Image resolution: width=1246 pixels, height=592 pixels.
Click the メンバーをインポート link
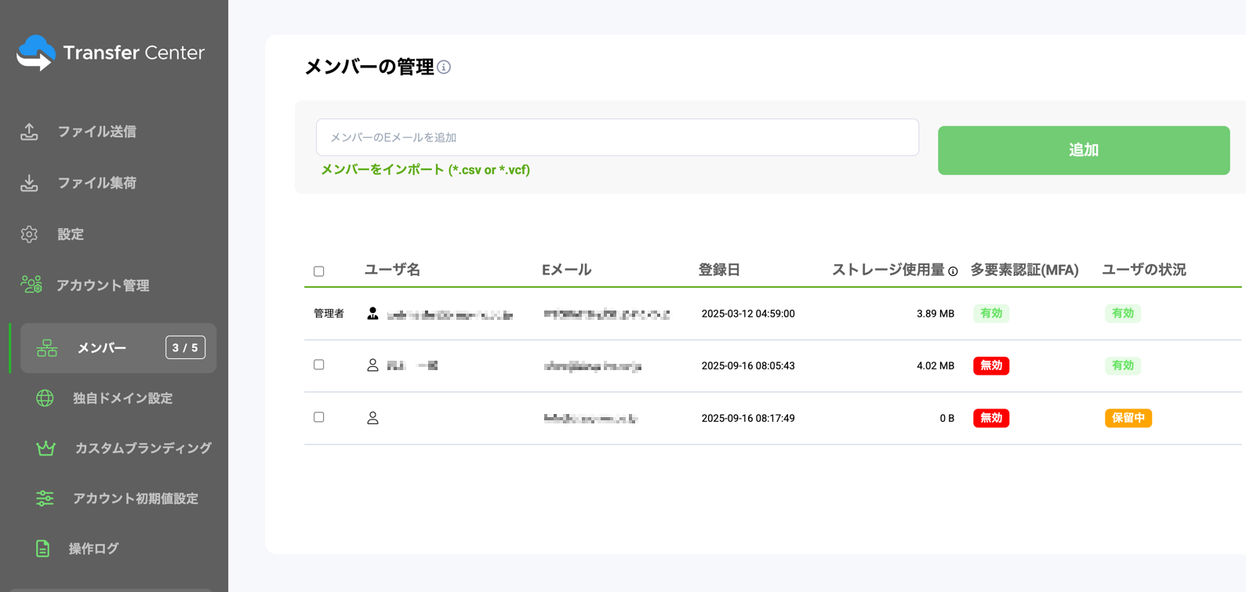425,170
